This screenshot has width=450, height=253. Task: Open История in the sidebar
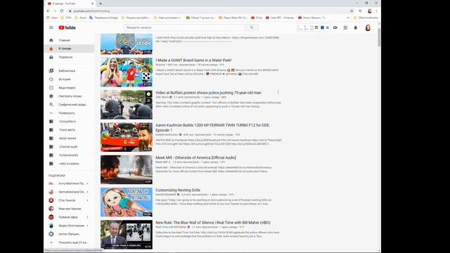click(x=69, y=79)
